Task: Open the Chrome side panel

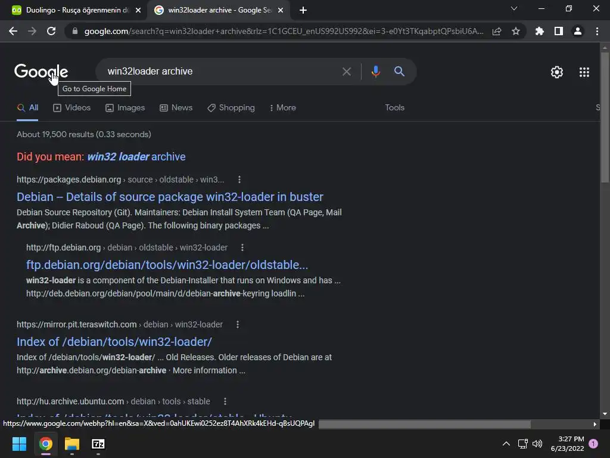Action: tap(558, 31)
